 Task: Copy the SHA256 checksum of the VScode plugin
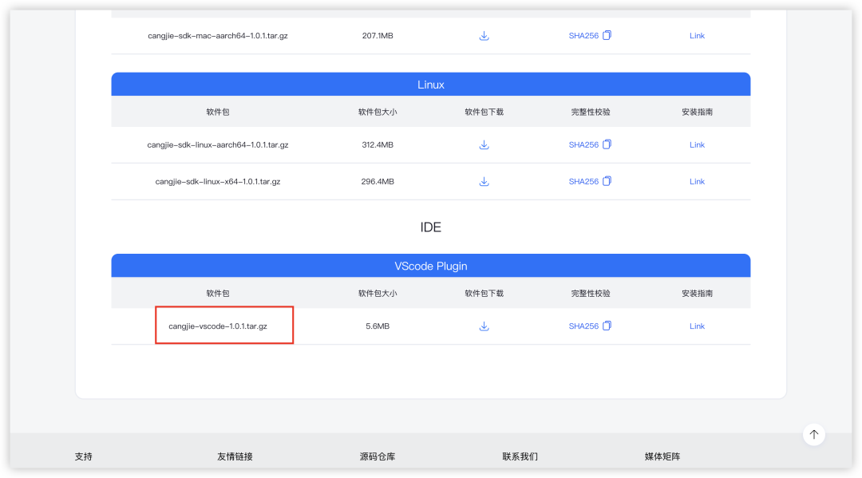click(x=607, y=326)
